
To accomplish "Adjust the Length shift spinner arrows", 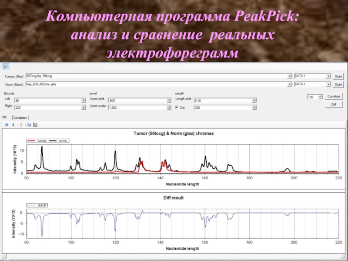I will pyautogui.click(x=254, y=100).
